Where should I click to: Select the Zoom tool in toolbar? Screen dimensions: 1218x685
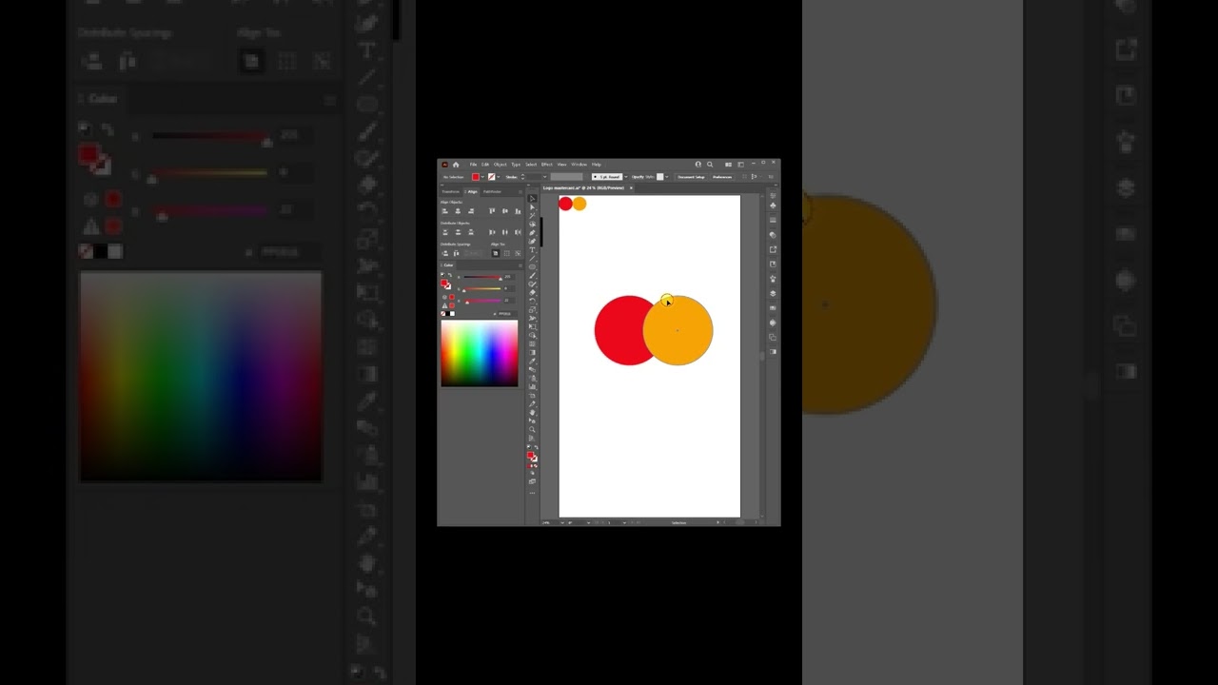pyautogui.click(x=532, y=429)
